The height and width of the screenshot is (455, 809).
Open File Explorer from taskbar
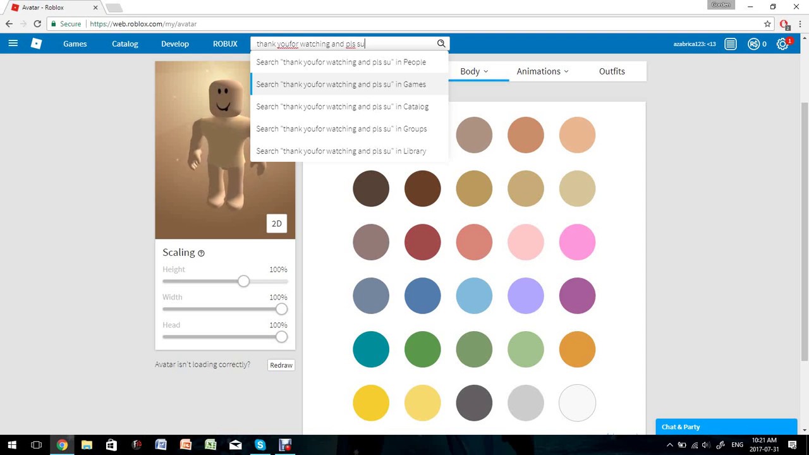(x=87, y=445)
